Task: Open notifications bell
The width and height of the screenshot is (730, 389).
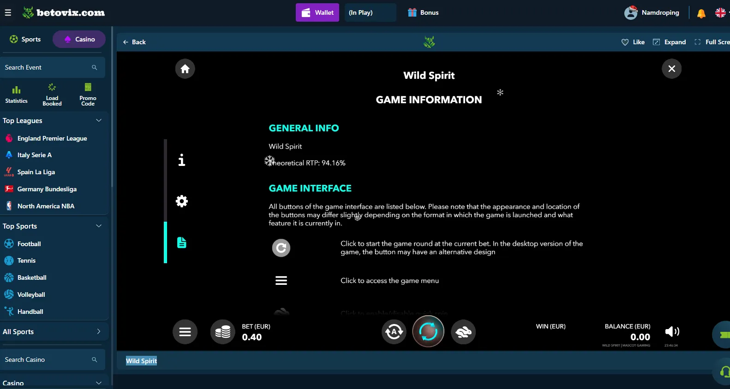Action: point(701,13)
